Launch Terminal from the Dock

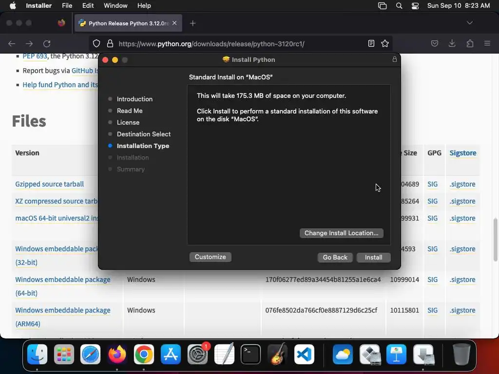point(251,355)
